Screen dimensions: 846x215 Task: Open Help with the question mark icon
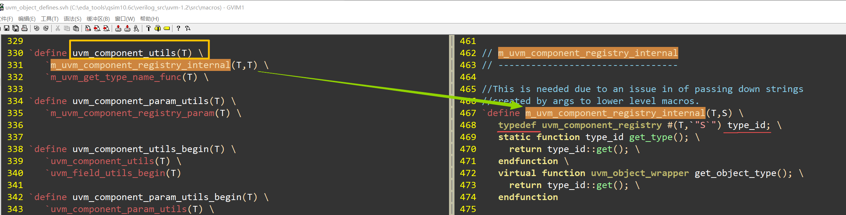point(179,28)
